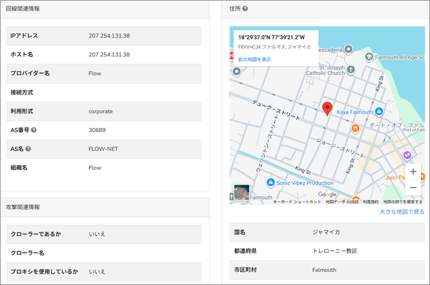
Task: Click the plus code F8VV+CJX ファルマス text
Action: 275,47
